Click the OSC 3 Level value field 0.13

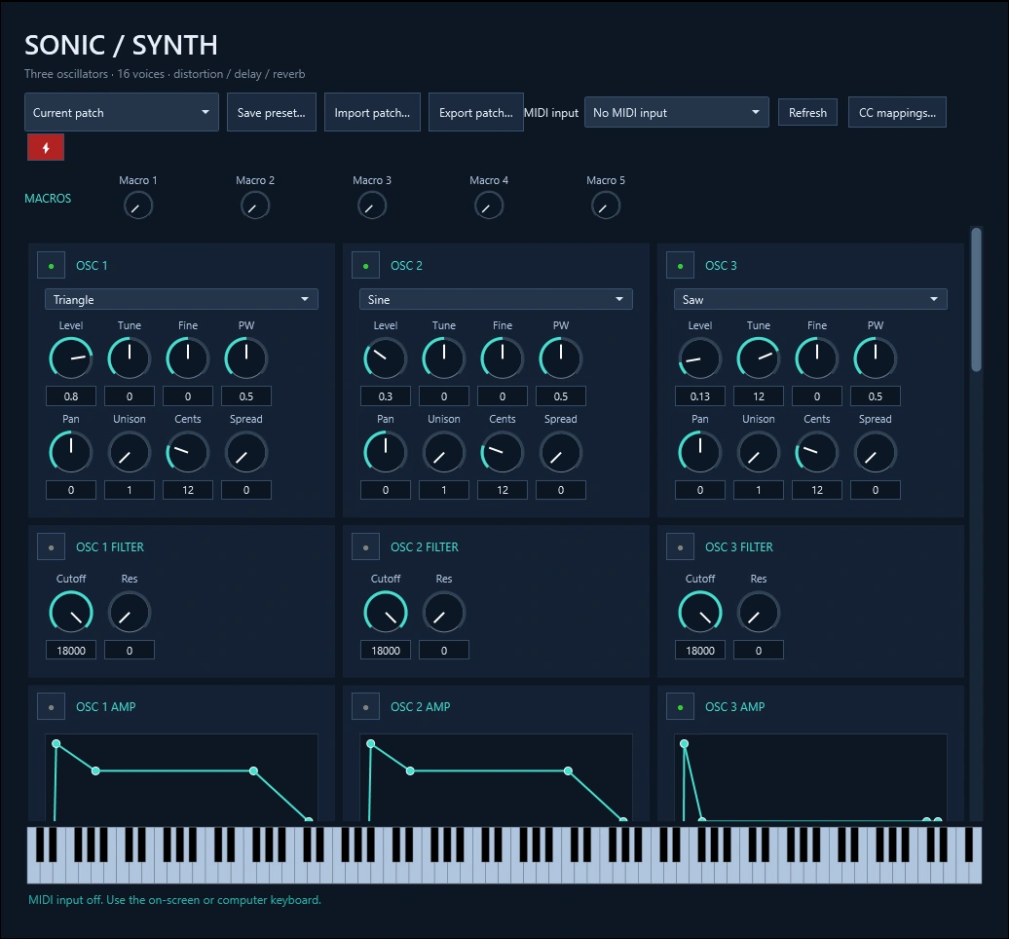pyautogui.click(x=700, y=396)
